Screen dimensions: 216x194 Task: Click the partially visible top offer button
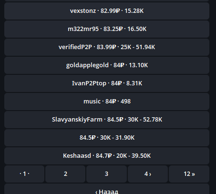107,0
